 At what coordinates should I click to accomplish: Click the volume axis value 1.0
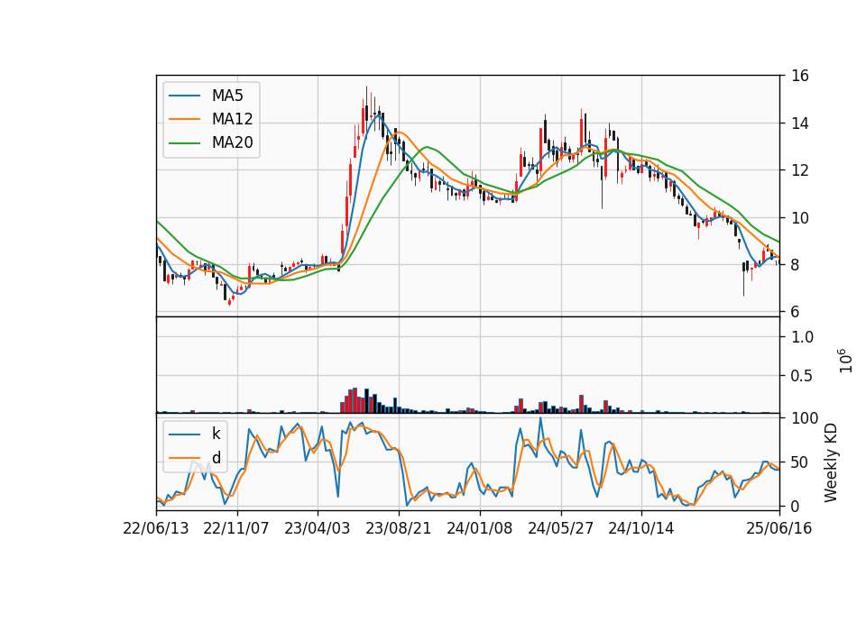point(802,337)
